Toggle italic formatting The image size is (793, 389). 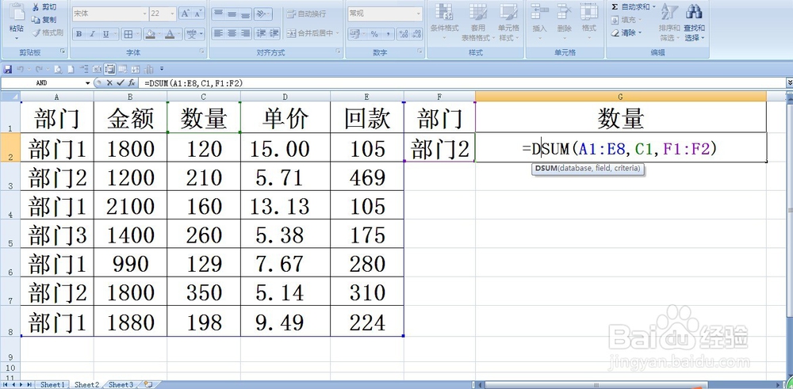(92, 34)
